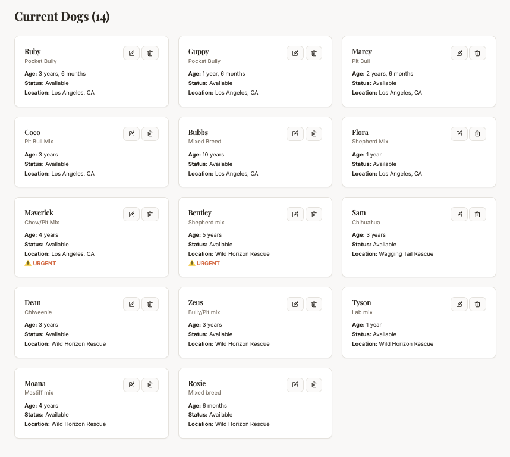Edit Guppy's dog entry
The height and width of the screenshot is (457, 510).
[295, 53]
